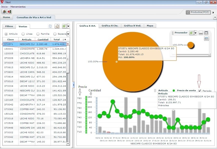Select the Línea radio button

(x=23, y=34)
